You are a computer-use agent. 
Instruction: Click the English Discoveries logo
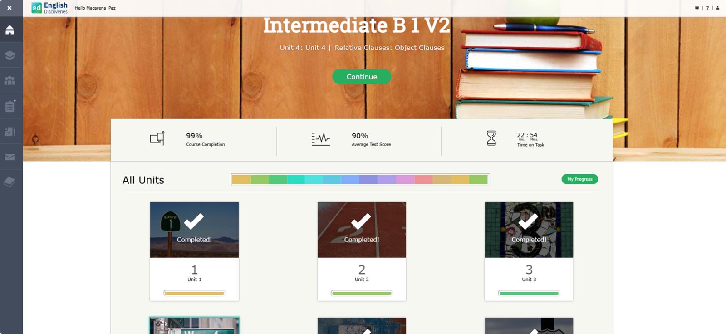click(x=49, y=8)
